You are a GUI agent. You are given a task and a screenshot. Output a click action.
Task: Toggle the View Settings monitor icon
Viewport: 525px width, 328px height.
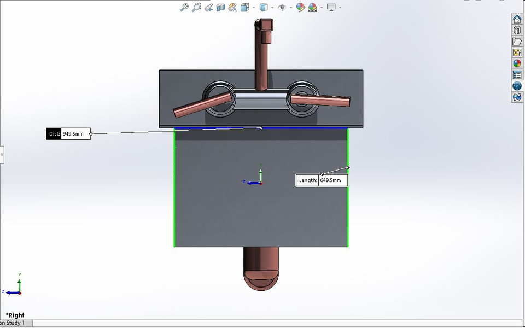(x=332, y=7)
